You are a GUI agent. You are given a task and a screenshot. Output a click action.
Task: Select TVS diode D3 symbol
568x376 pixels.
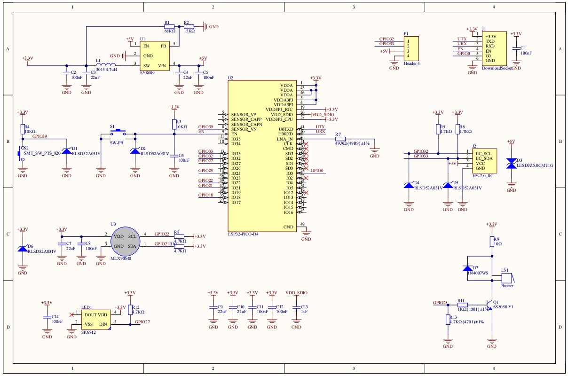511,163
